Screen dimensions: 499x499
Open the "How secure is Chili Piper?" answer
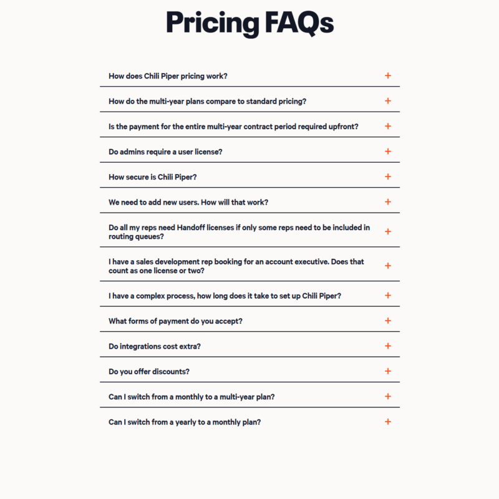(153, 177)
